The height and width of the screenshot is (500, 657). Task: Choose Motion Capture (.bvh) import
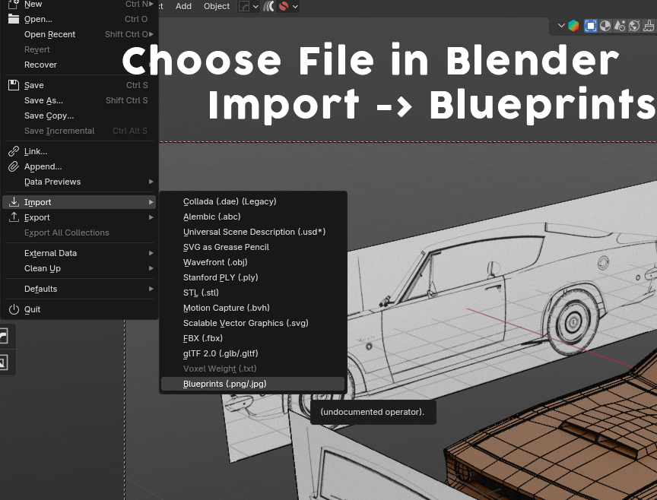pyautogui.click(x=252, y=308)
